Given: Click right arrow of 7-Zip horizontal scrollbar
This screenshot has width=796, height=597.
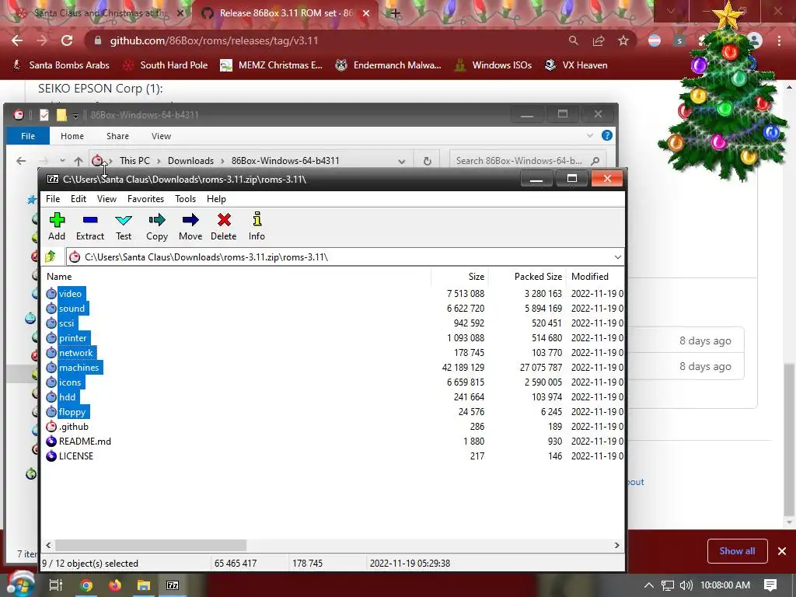Looking at the screenshot, I should click(x=616, y=545).
